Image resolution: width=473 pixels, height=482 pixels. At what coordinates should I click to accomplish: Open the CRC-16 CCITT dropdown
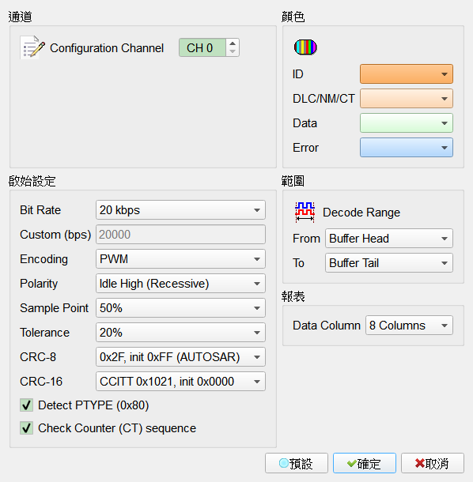tap(180, 382)
